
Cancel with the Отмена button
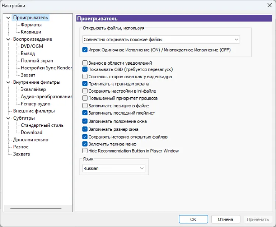point(226,219)
